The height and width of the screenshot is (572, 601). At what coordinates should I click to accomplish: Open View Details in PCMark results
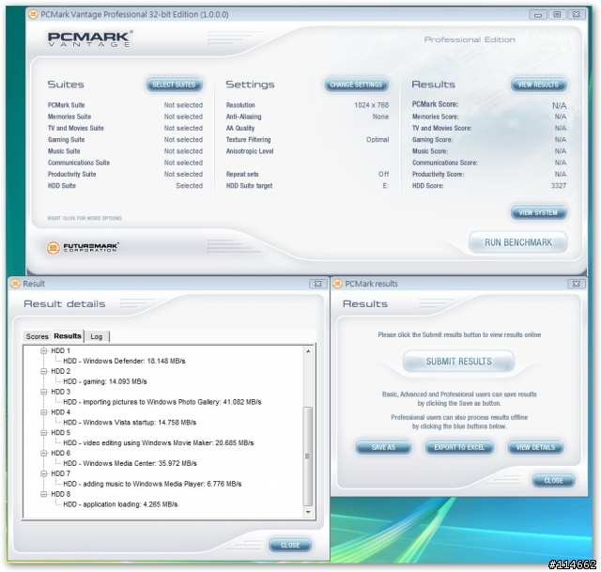[535, 447]
